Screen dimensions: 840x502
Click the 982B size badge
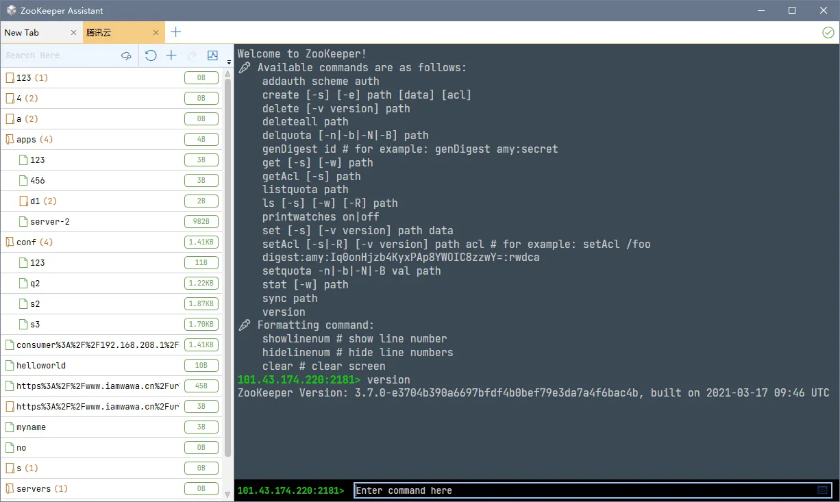(201, 222)
